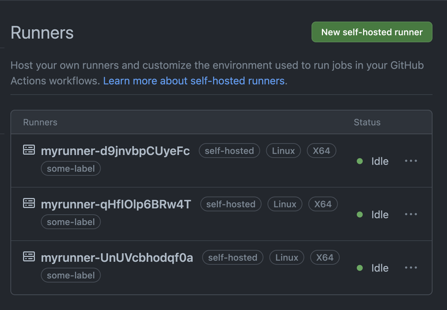
Task: Click Linux label on myrunner-UnUVcbhodqf0a
Action: click(x=287, y=258)
